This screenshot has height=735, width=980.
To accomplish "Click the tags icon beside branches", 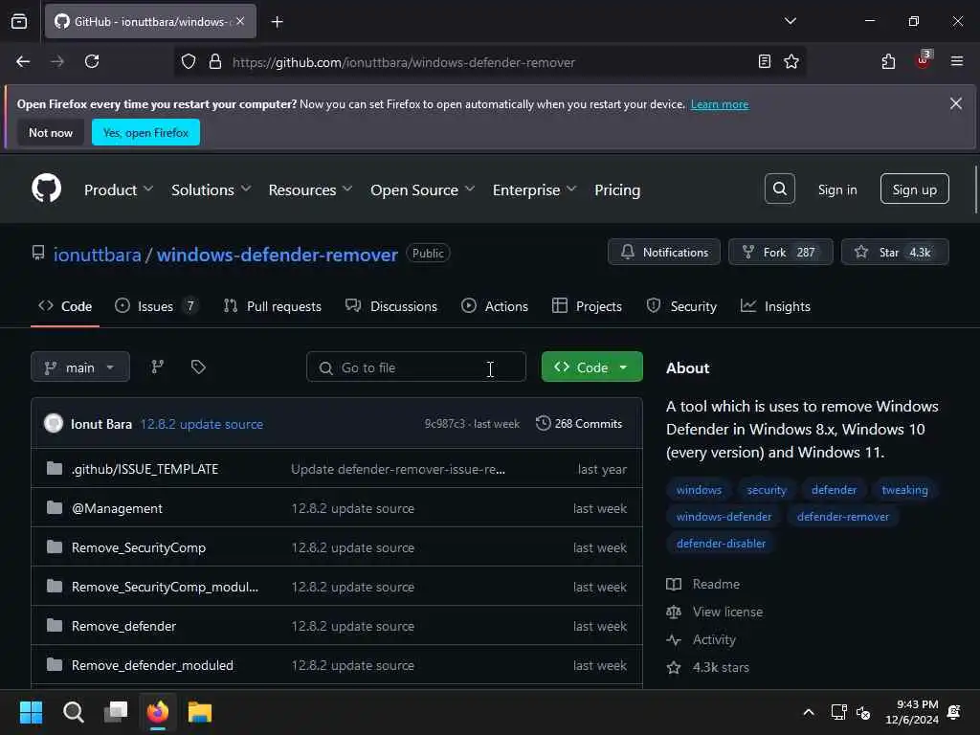I will click(198, 367).
